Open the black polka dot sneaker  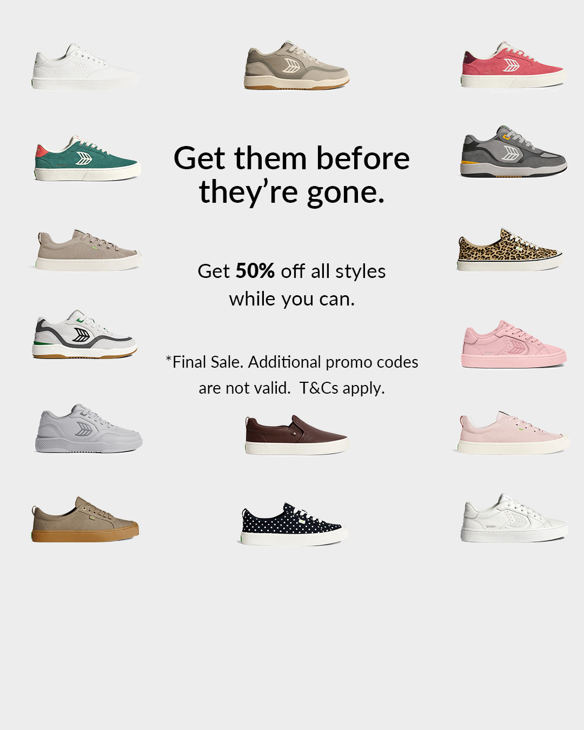293,523
